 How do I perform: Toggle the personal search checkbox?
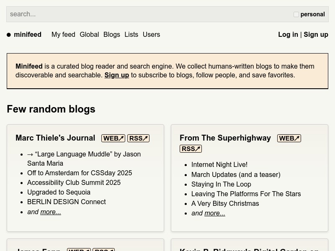click(296, 14)
